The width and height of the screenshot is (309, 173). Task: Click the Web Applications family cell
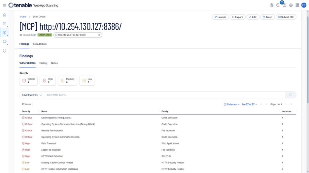click(x=170, y=143)
